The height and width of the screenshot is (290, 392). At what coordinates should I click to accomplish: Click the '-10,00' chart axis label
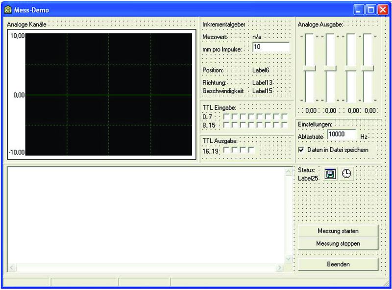click(x=17, y=152)
